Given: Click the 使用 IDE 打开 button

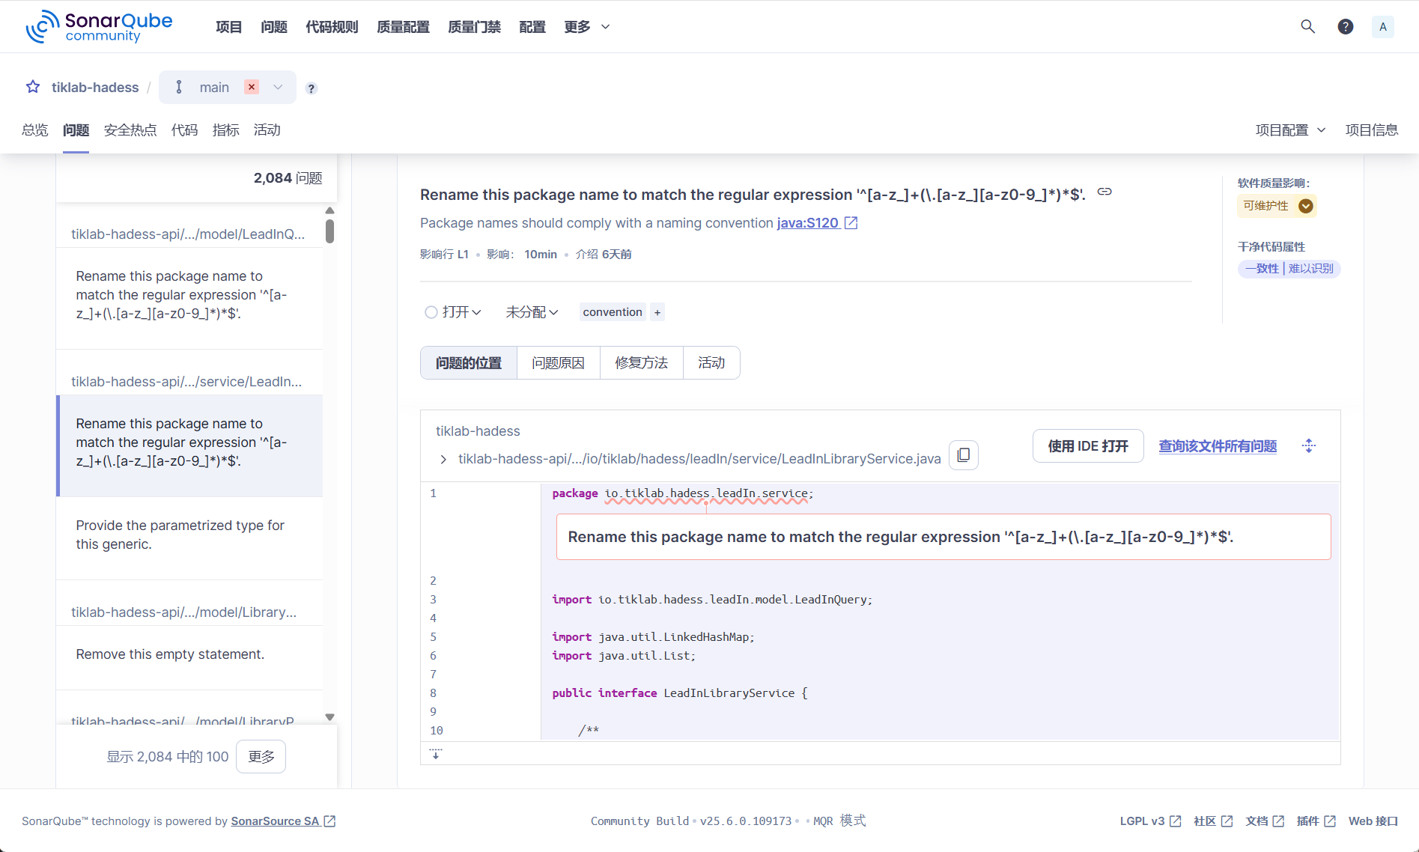Looking at the screenshot, I should [x=1088, y=446].
